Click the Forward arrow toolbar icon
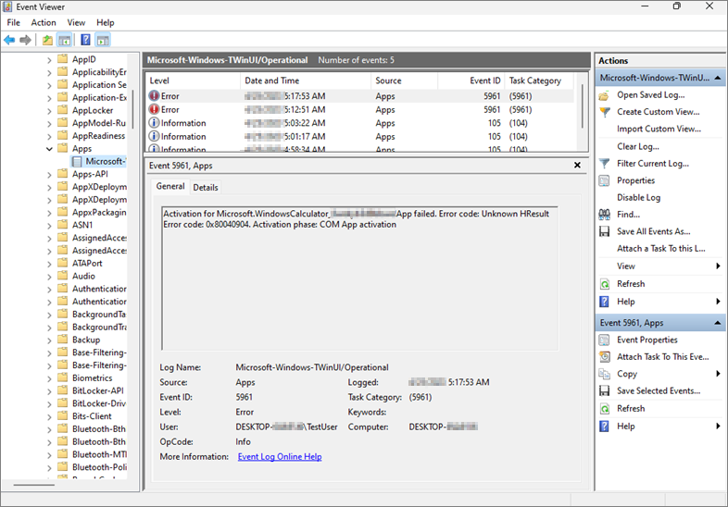 tap(26, 41)
